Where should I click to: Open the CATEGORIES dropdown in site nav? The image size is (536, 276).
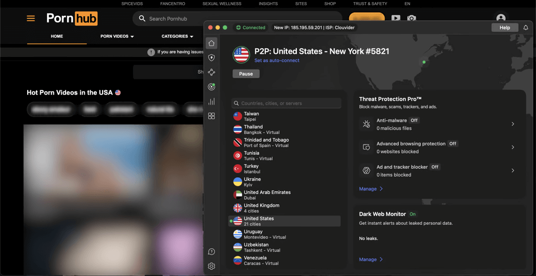pyautogui.click(x=177, y=36)
